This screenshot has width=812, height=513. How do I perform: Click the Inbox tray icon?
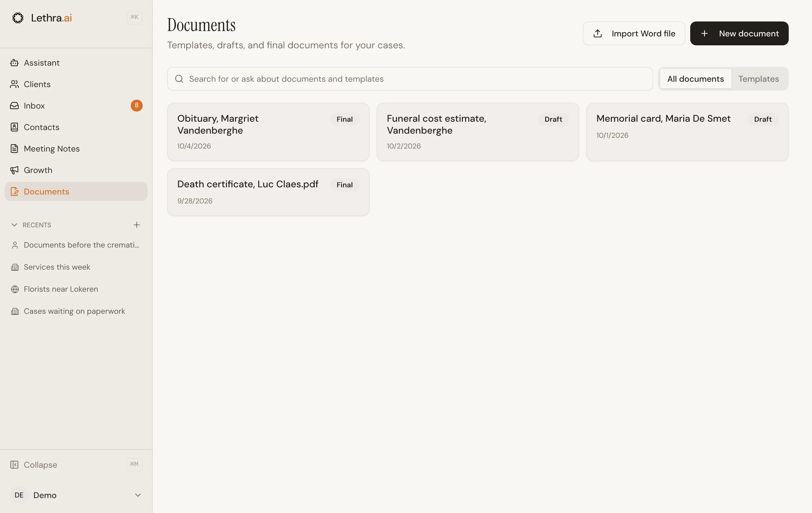(14, 106)
